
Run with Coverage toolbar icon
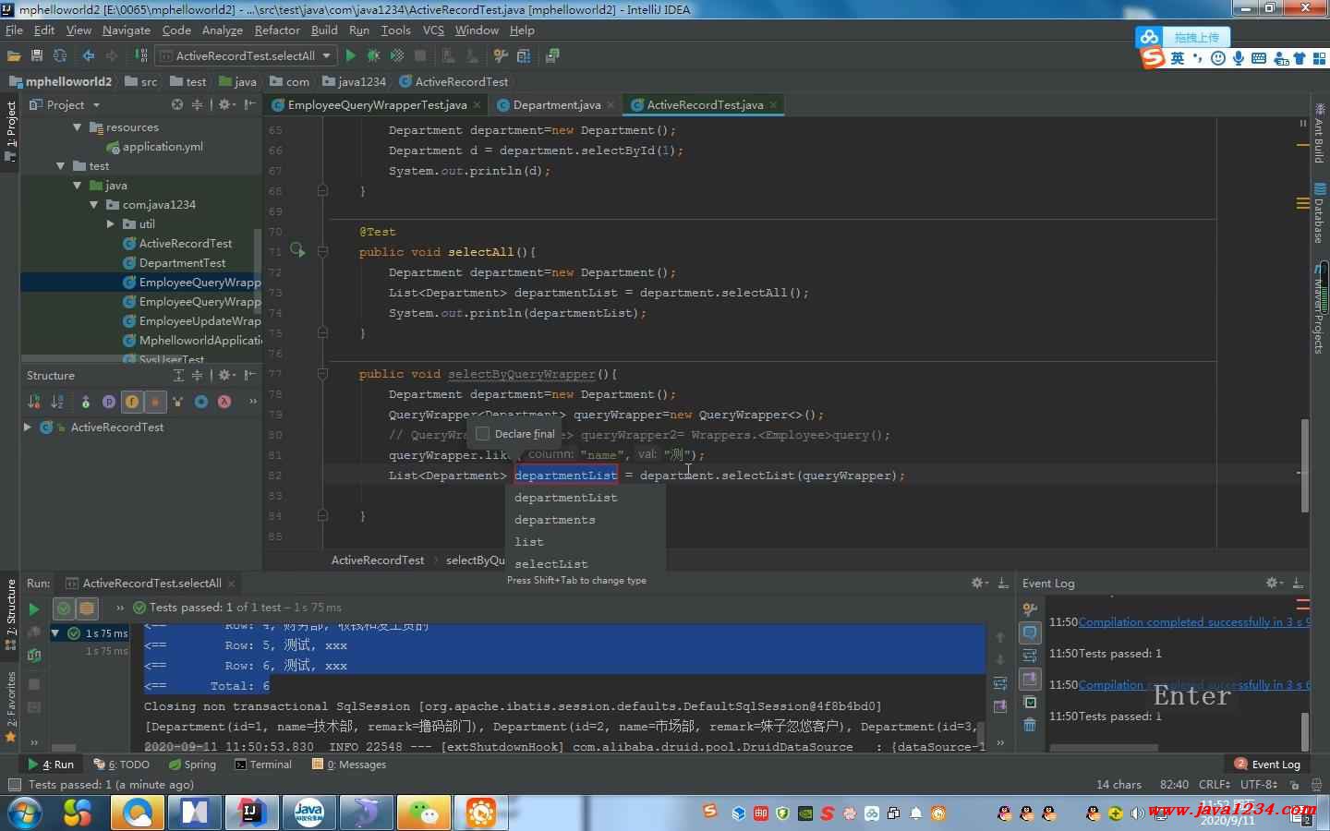tap(397, 55)
